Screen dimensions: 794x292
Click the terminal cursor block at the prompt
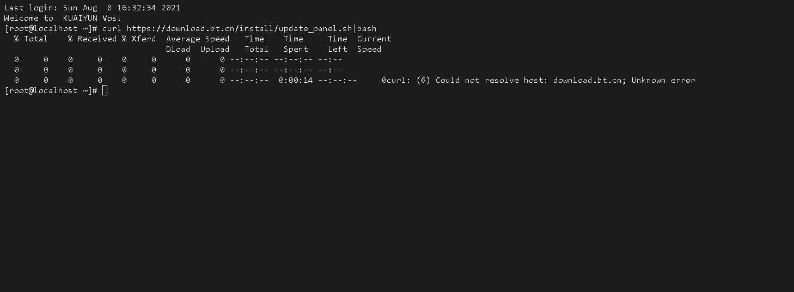pos(105,90)
